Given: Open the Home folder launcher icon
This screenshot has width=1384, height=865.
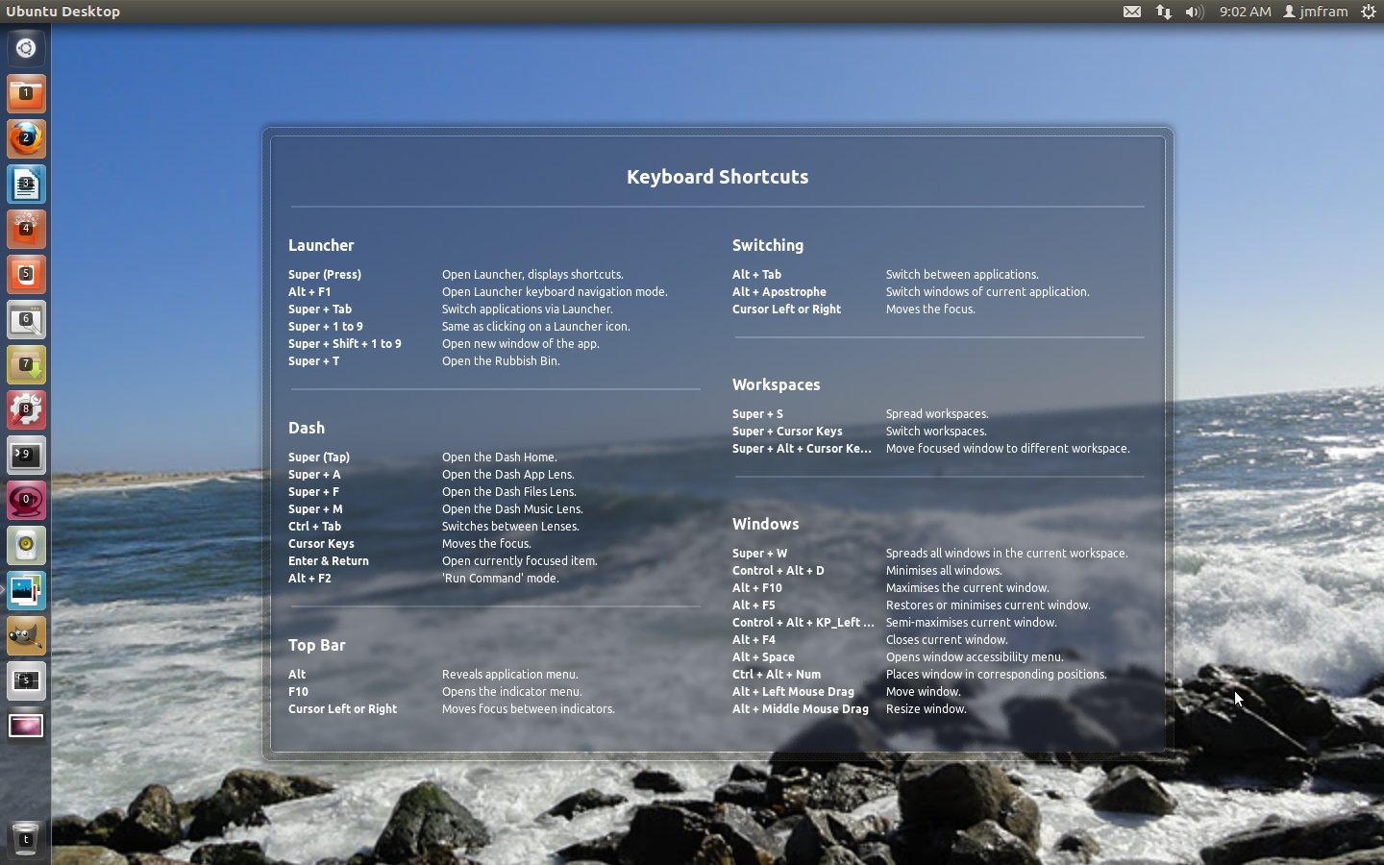Looking at the screenshot, I should coord(26,93).
